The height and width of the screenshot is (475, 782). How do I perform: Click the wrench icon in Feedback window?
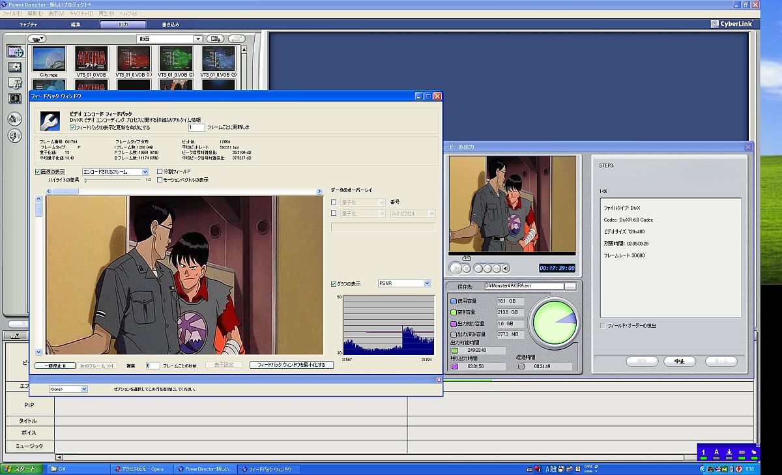[x=50, y=120]
